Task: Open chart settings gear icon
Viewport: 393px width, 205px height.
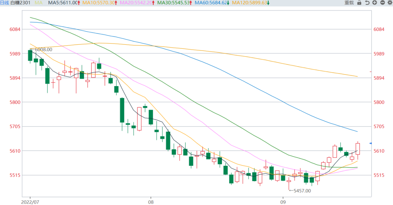Action: pyautogui.click(x=390, y=3)
